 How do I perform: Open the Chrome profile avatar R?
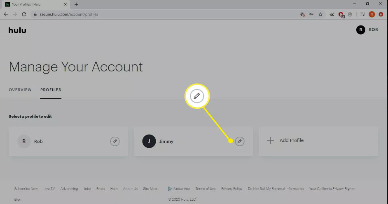pos(372,14)
